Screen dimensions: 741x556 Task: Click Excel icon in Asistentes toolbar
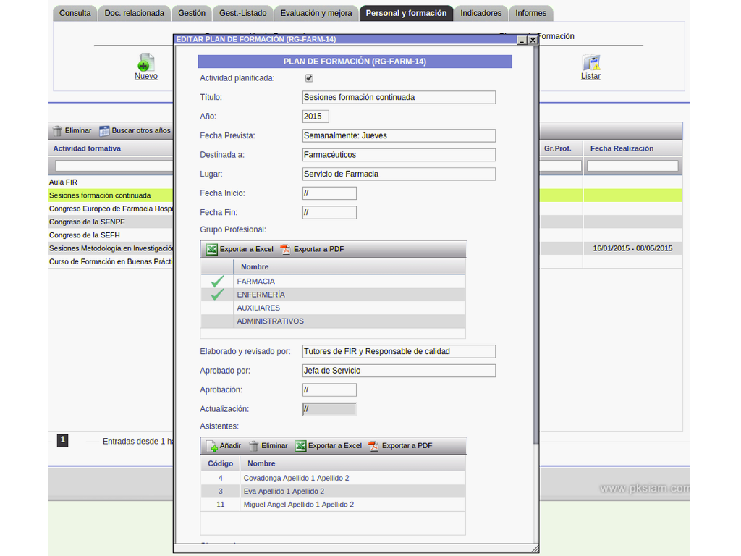coord(300,446)
